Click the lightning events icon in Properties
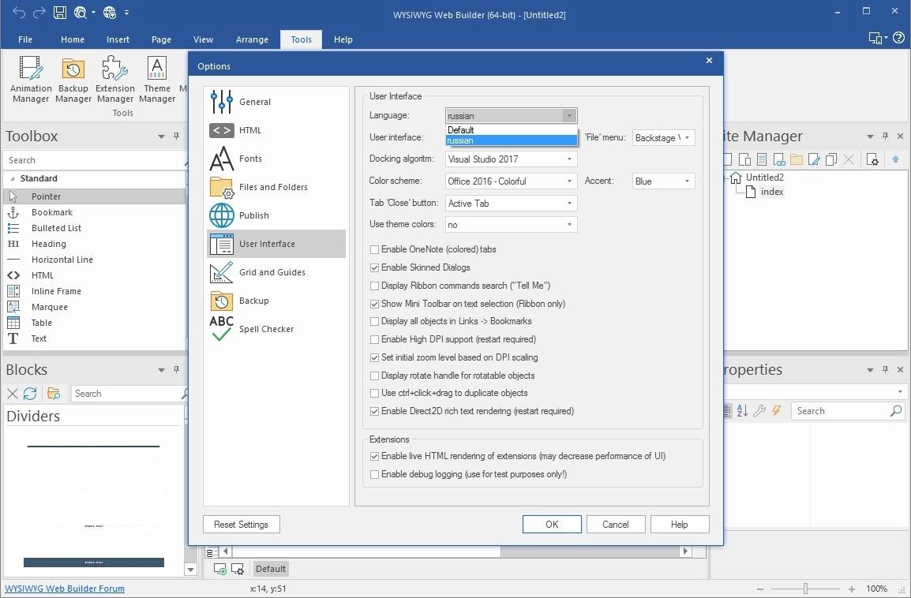The height and width of the screenshot is (598, 911). tap(777, 411)
